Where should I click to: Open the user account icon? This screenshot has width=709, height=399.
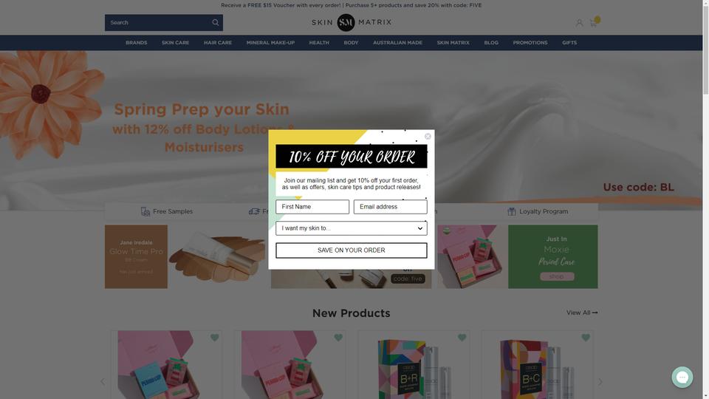point(579,23)
